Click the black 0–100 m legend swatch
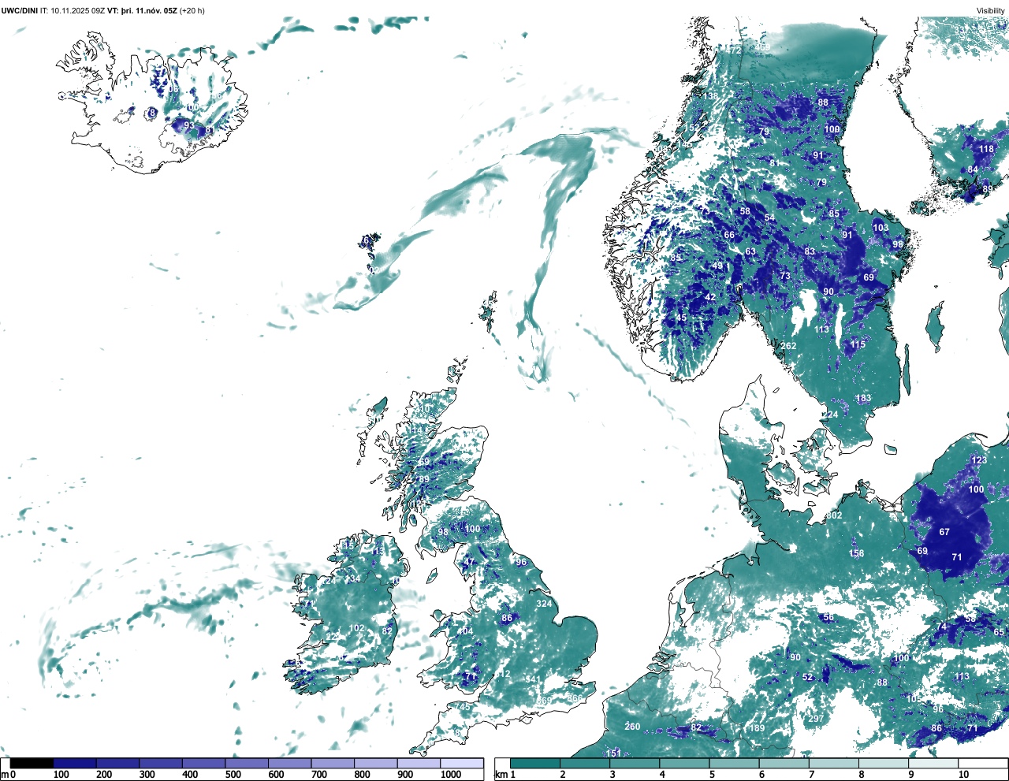The height and width of the screenshot is (781, 1009). [x=32, y=763]
